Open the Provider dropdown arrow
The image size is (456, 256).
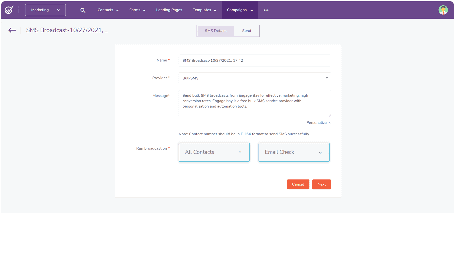tap(326, 78)
